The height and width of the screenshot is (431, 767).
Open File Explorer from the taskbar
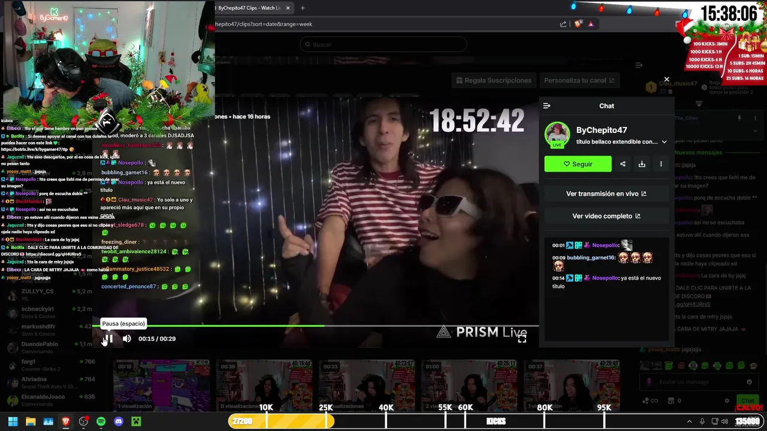(x=31, y=421)
